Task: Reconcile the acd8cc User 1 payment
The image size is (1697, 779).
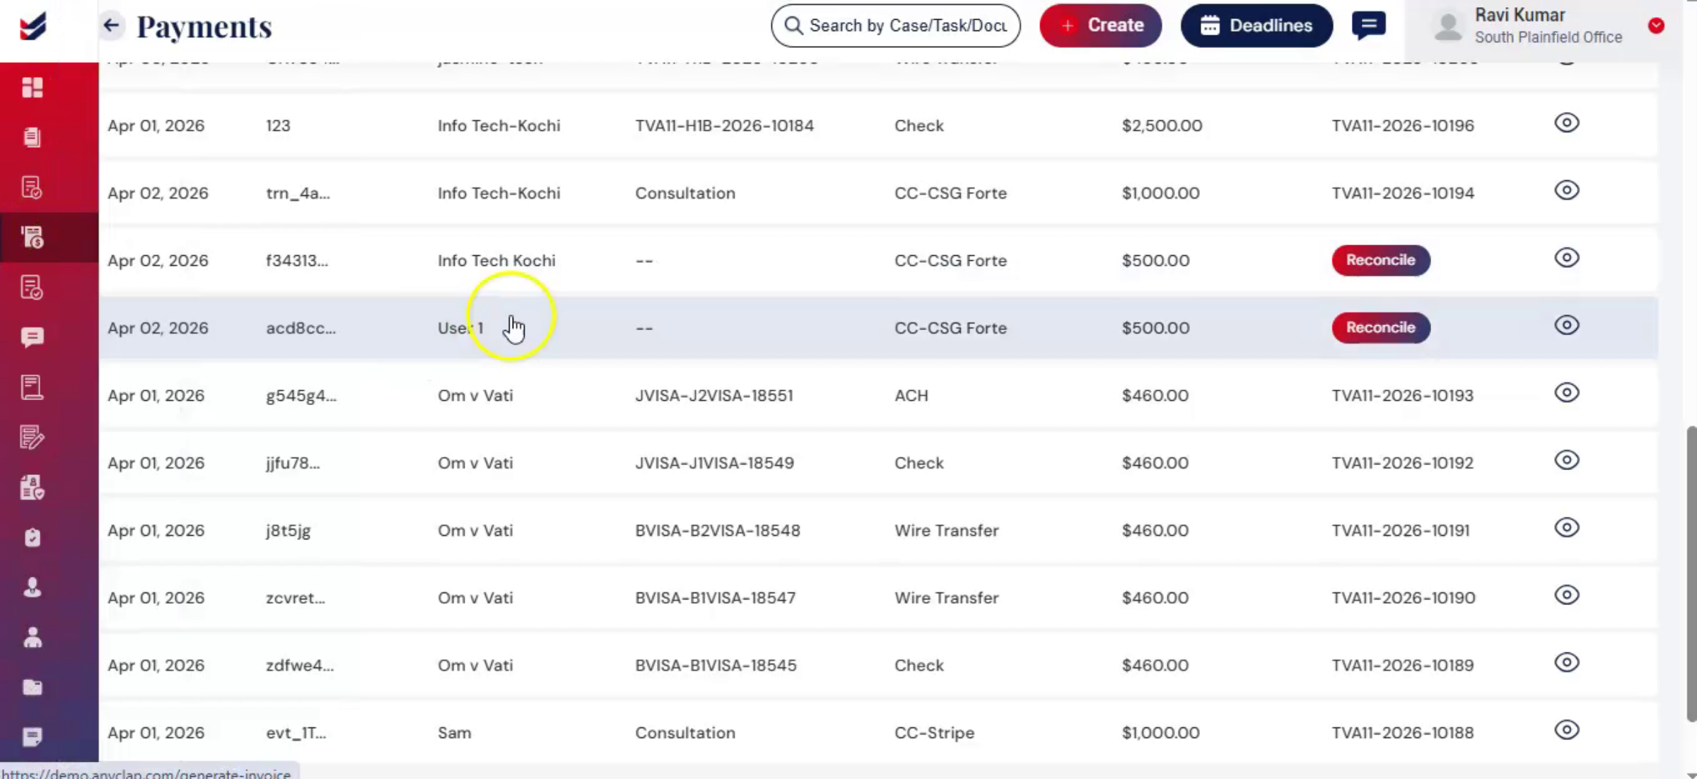Action: (1380, 328)
